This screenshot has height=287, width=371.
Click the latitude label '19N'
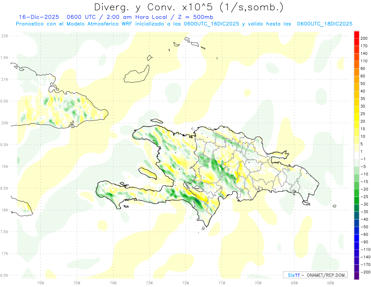tap(5, 167)
